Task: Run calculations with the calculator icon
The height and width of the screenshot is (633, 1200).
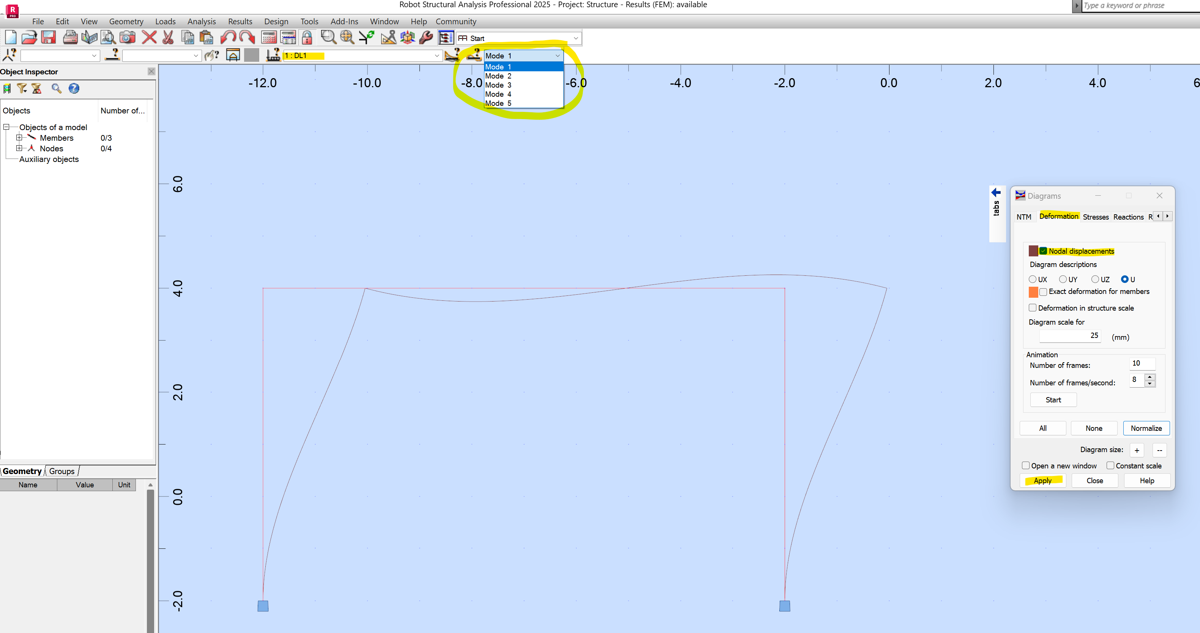Action: 269,37
